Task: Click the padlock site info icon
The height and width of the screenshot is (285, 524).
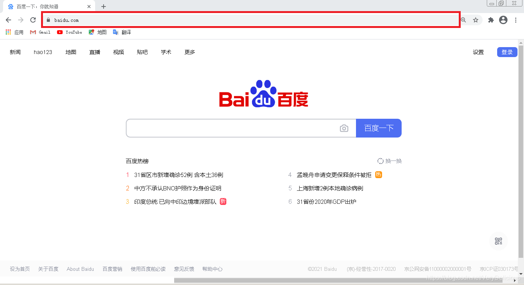Action: click(x=48, y=20)
